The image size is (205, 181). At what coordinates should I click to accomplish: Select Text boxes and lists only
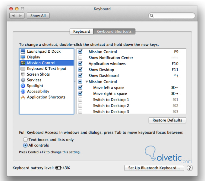(25, 140)
